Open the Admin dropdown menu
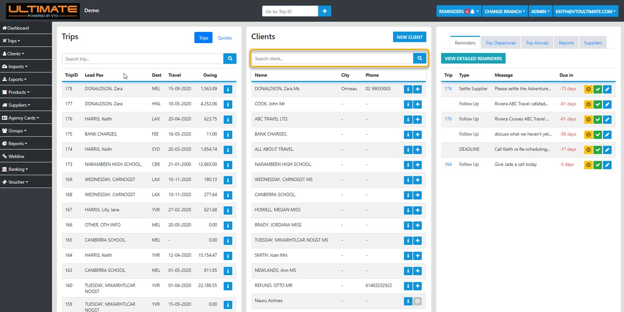 540,11
